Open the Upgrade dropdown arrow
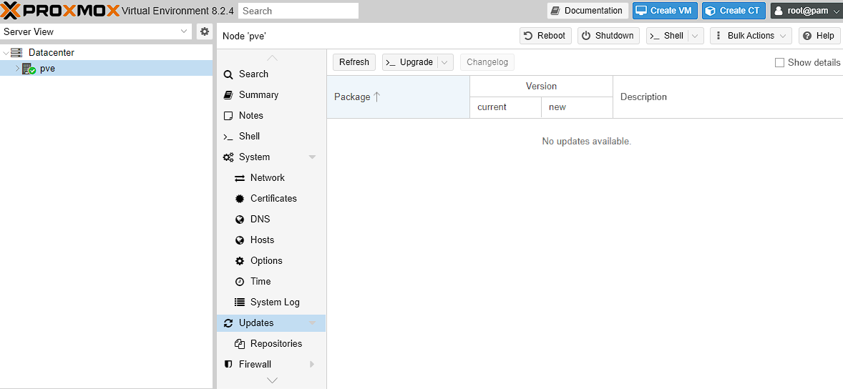This screenshot has width=843, height=389. coord(445,62)
